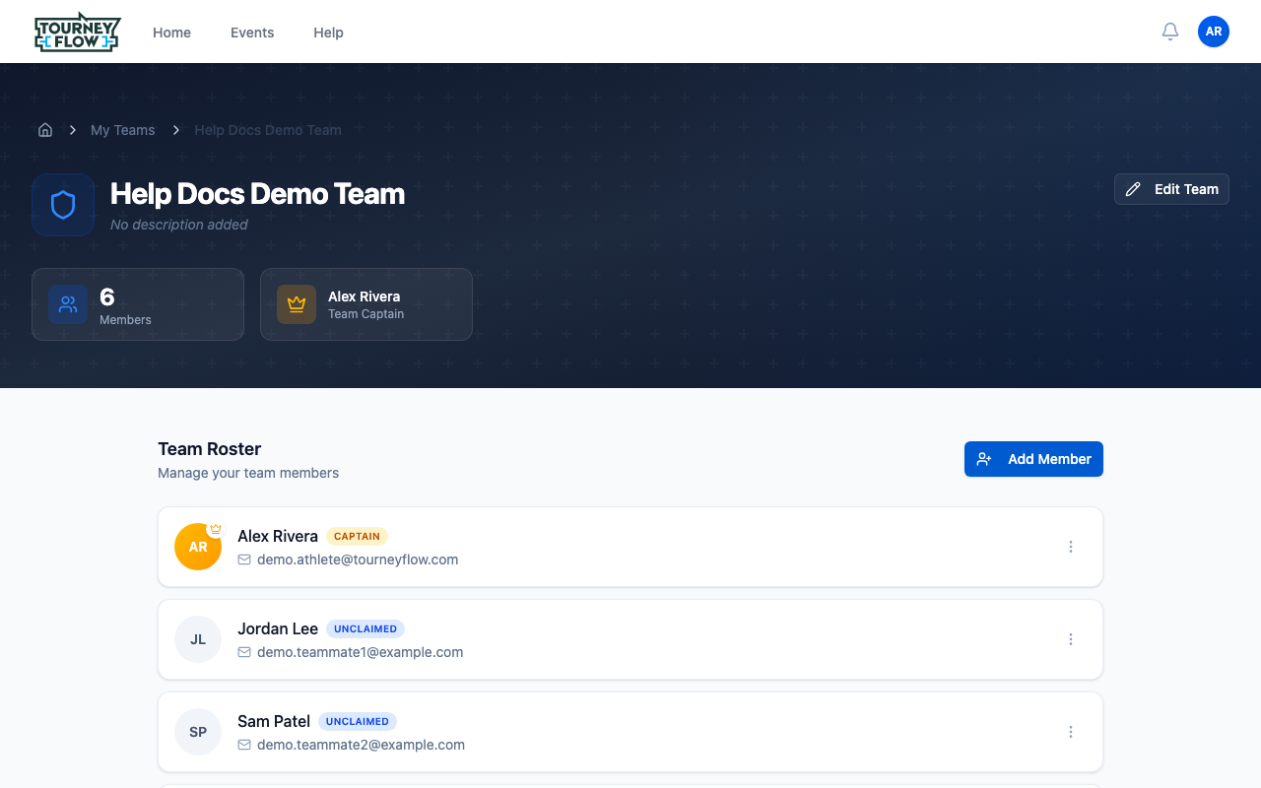Image resolution: width=1261 pixels, height=788 pixels.
Task: Click the My Teams breadcrumb link
Action: coord(122,130)
